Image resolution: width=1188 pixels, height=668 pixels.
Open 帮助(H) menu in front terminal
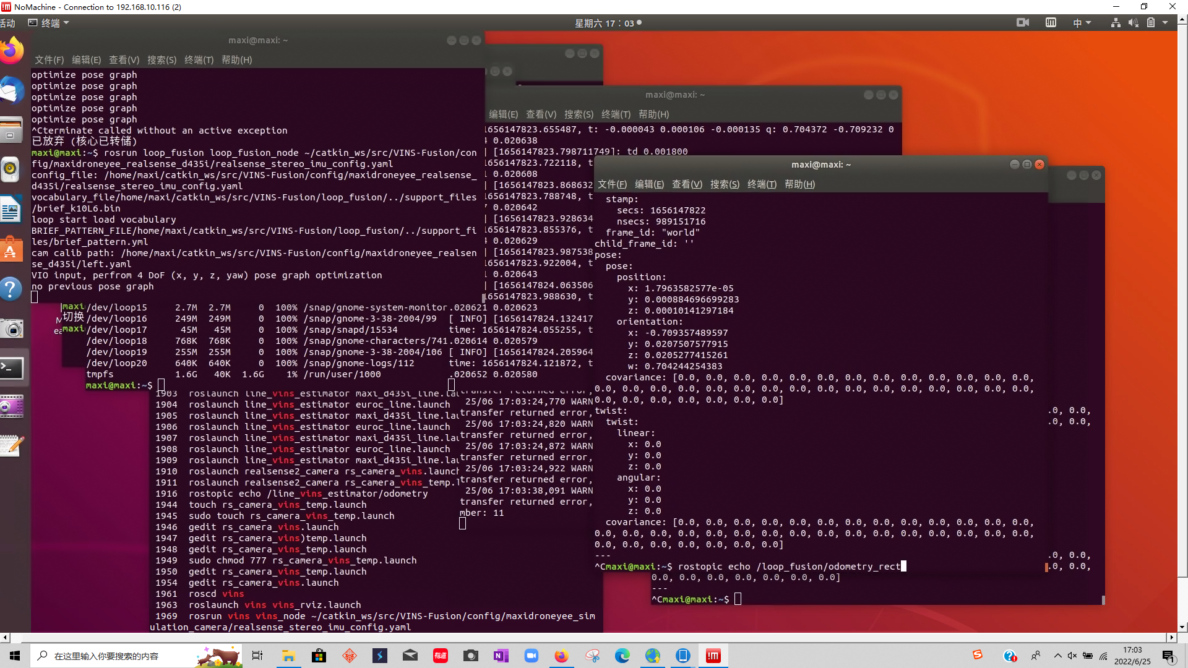pyautogui.click(x=799, y=184)
